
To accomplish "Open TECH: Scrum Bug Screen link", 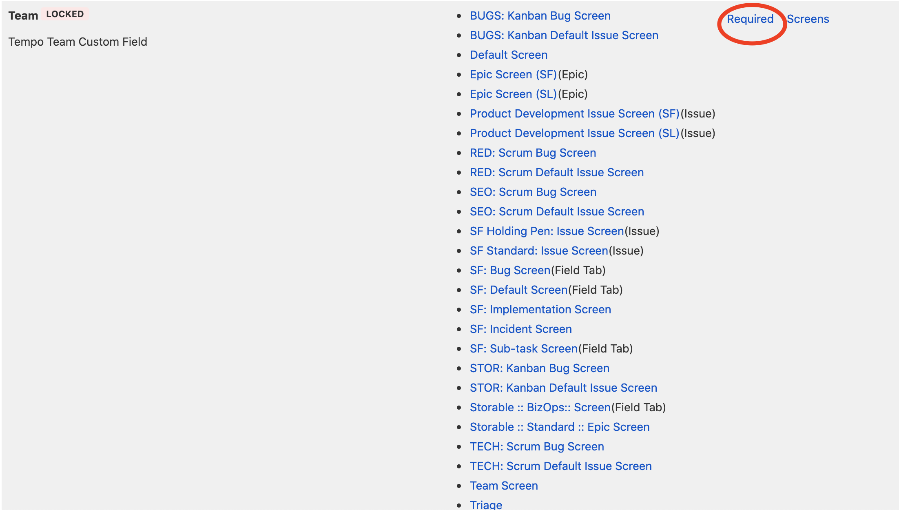I will pyautogui.click(x=537, y=447).
